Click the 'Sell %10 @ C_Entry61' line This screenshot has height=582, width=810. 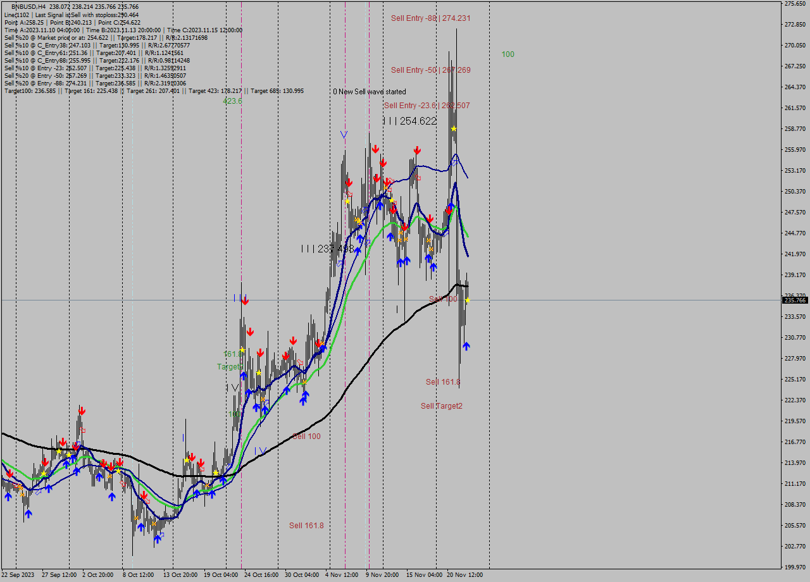click(x=94, y=53)
